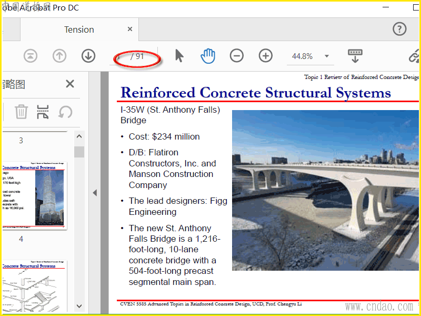This screenshot has width=421, height=316.
Task: Click the link tool icon
Action: tap(414, 56)
